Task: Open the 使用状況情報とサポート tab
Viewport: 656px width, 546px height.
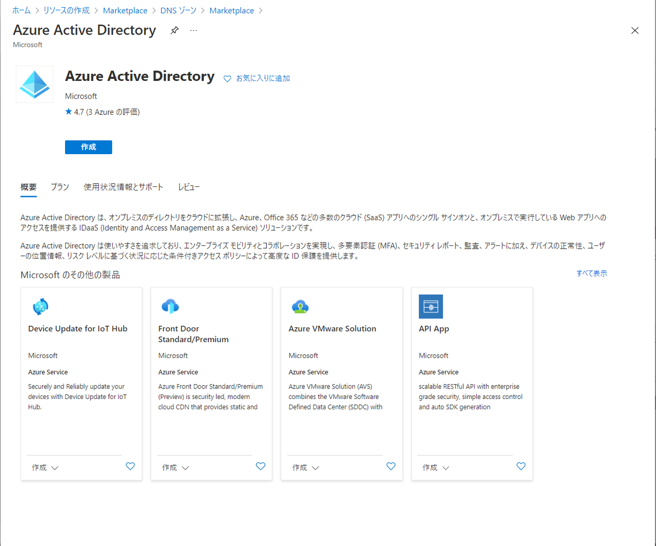Action: [124, 187]
